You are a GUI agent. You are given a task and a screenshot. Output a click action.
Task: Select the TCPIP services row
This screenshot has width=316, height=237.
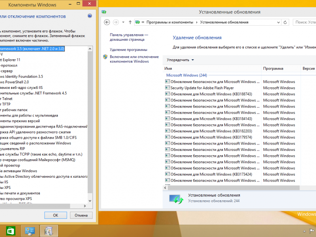(41, 154)
